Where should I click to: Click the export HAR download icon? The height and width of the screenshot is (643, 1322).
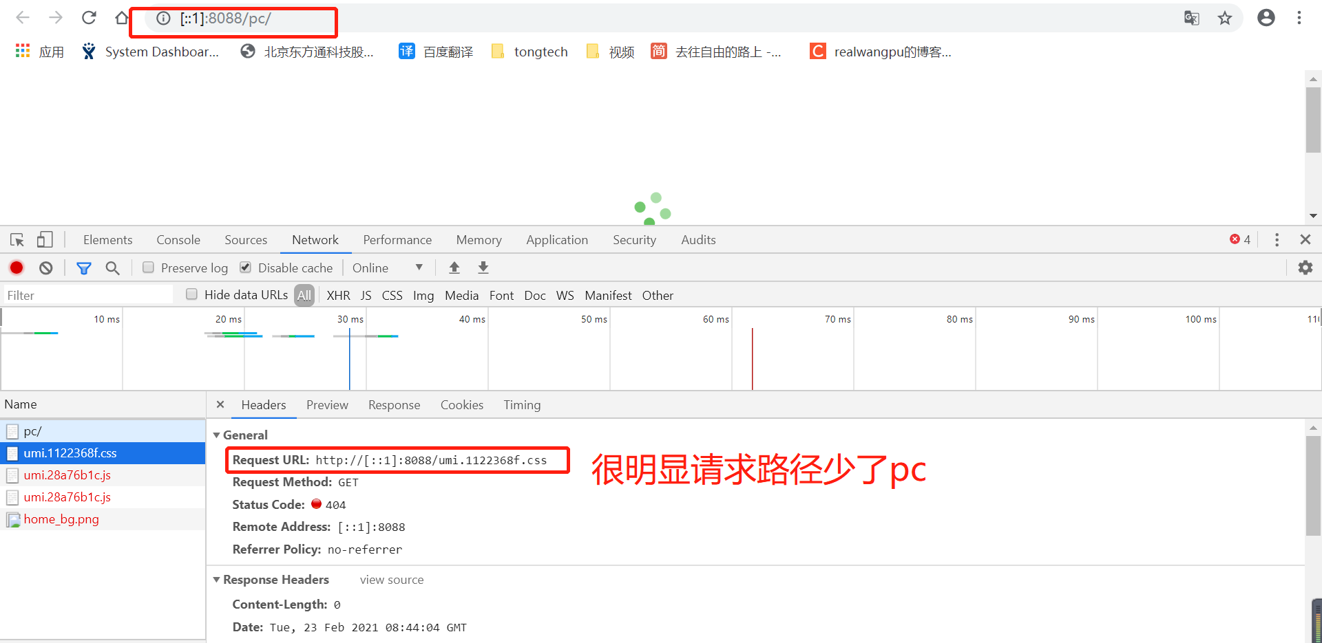pos(483,268)
